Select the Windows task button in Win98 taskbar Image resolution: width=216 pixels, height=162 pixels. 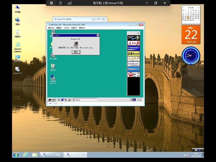tap(85, 100)
